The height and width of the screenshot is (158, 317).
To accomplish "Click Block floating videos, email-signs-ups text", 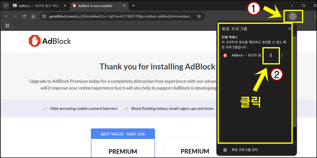I will pyautogui.click(x=172, y=109).
